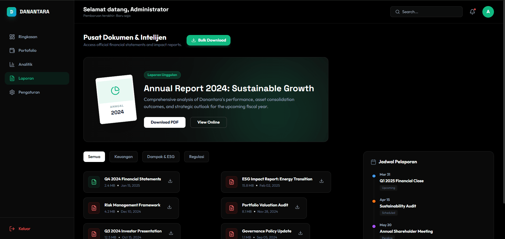Download Governance Policy Update file

point(300,233)
